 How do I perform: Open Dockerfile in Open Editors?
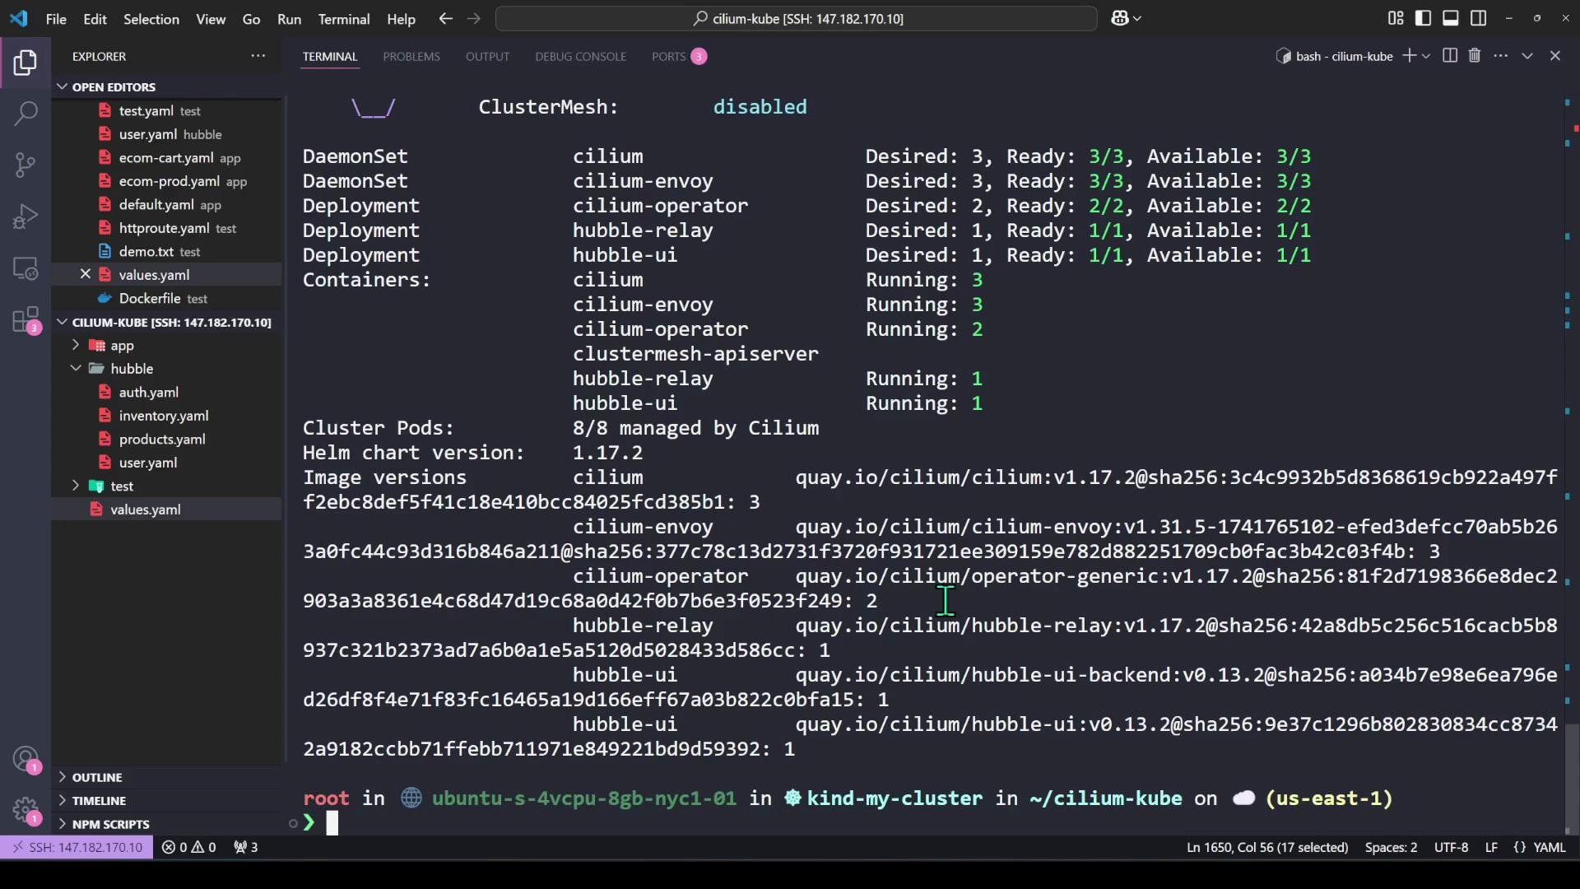(x=166, y=298)
